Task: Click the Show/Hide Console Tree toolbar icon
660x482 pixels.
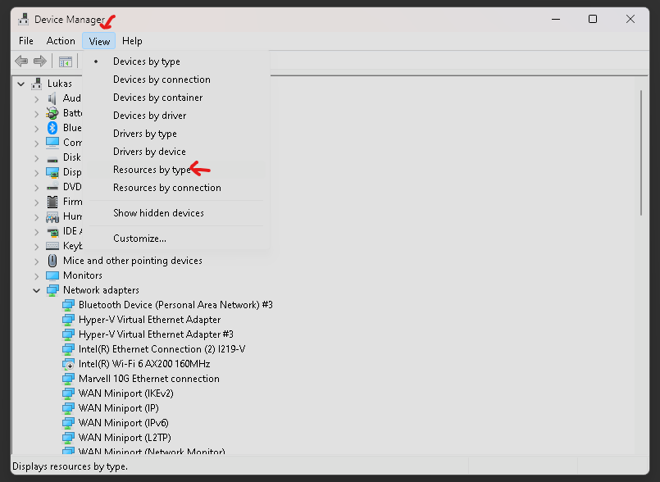Action: [x=66, y=61]
